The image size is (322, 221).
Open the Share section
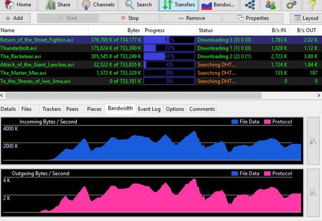(58, 5)
